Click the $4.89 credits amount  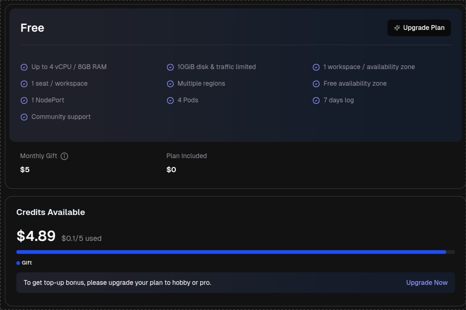(36, 235)
